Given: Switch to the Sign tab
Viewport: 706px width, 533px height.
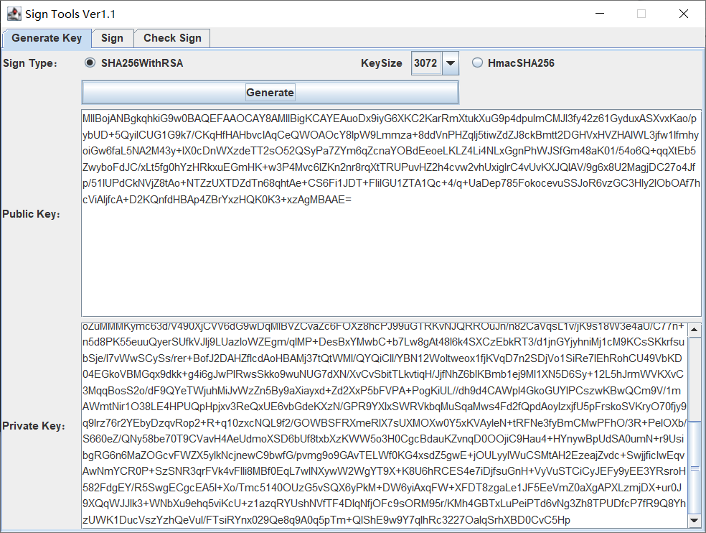Looking at the screenshot, I should point(112,38).
